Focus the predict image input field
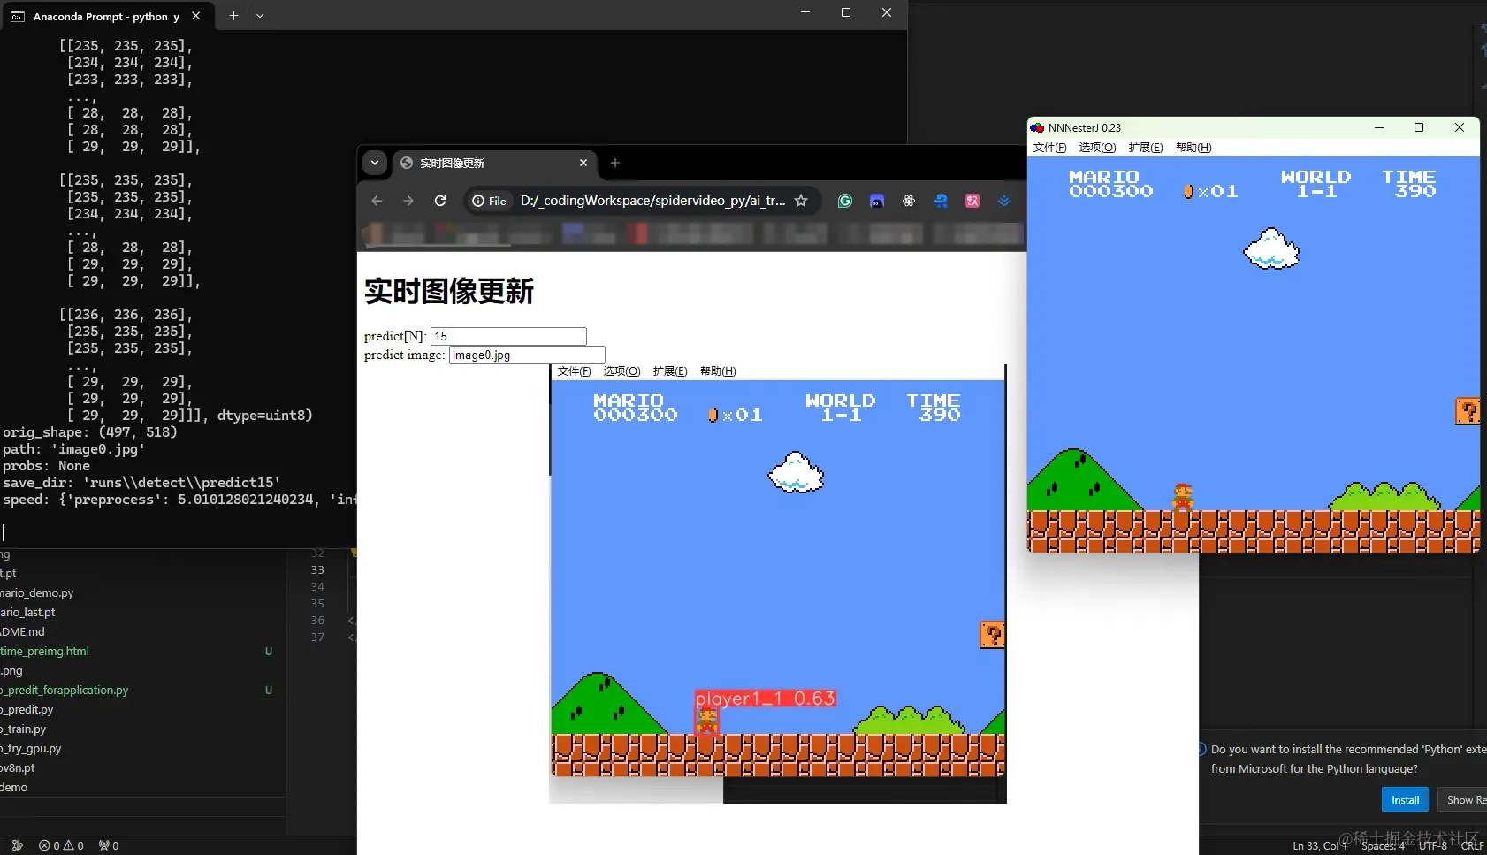This screenshot has height=855, width=1487. click(527, 355)
